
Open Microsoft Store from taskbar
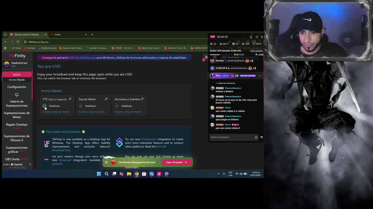point(144,174)
